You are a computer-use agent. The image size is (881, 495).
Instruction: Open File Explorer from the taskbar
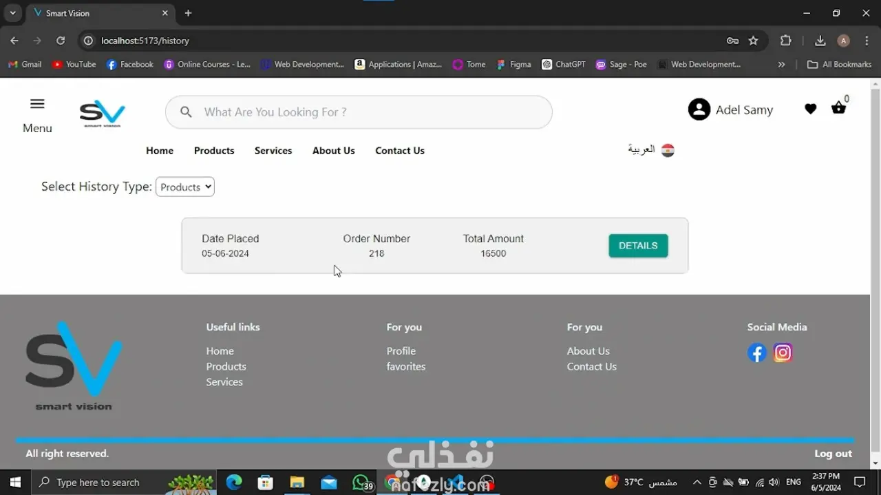point(297,483)
